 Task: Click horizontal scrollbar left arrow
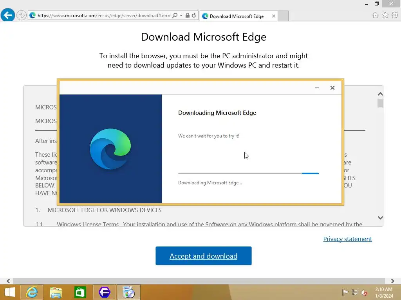(x=9, y=281)
